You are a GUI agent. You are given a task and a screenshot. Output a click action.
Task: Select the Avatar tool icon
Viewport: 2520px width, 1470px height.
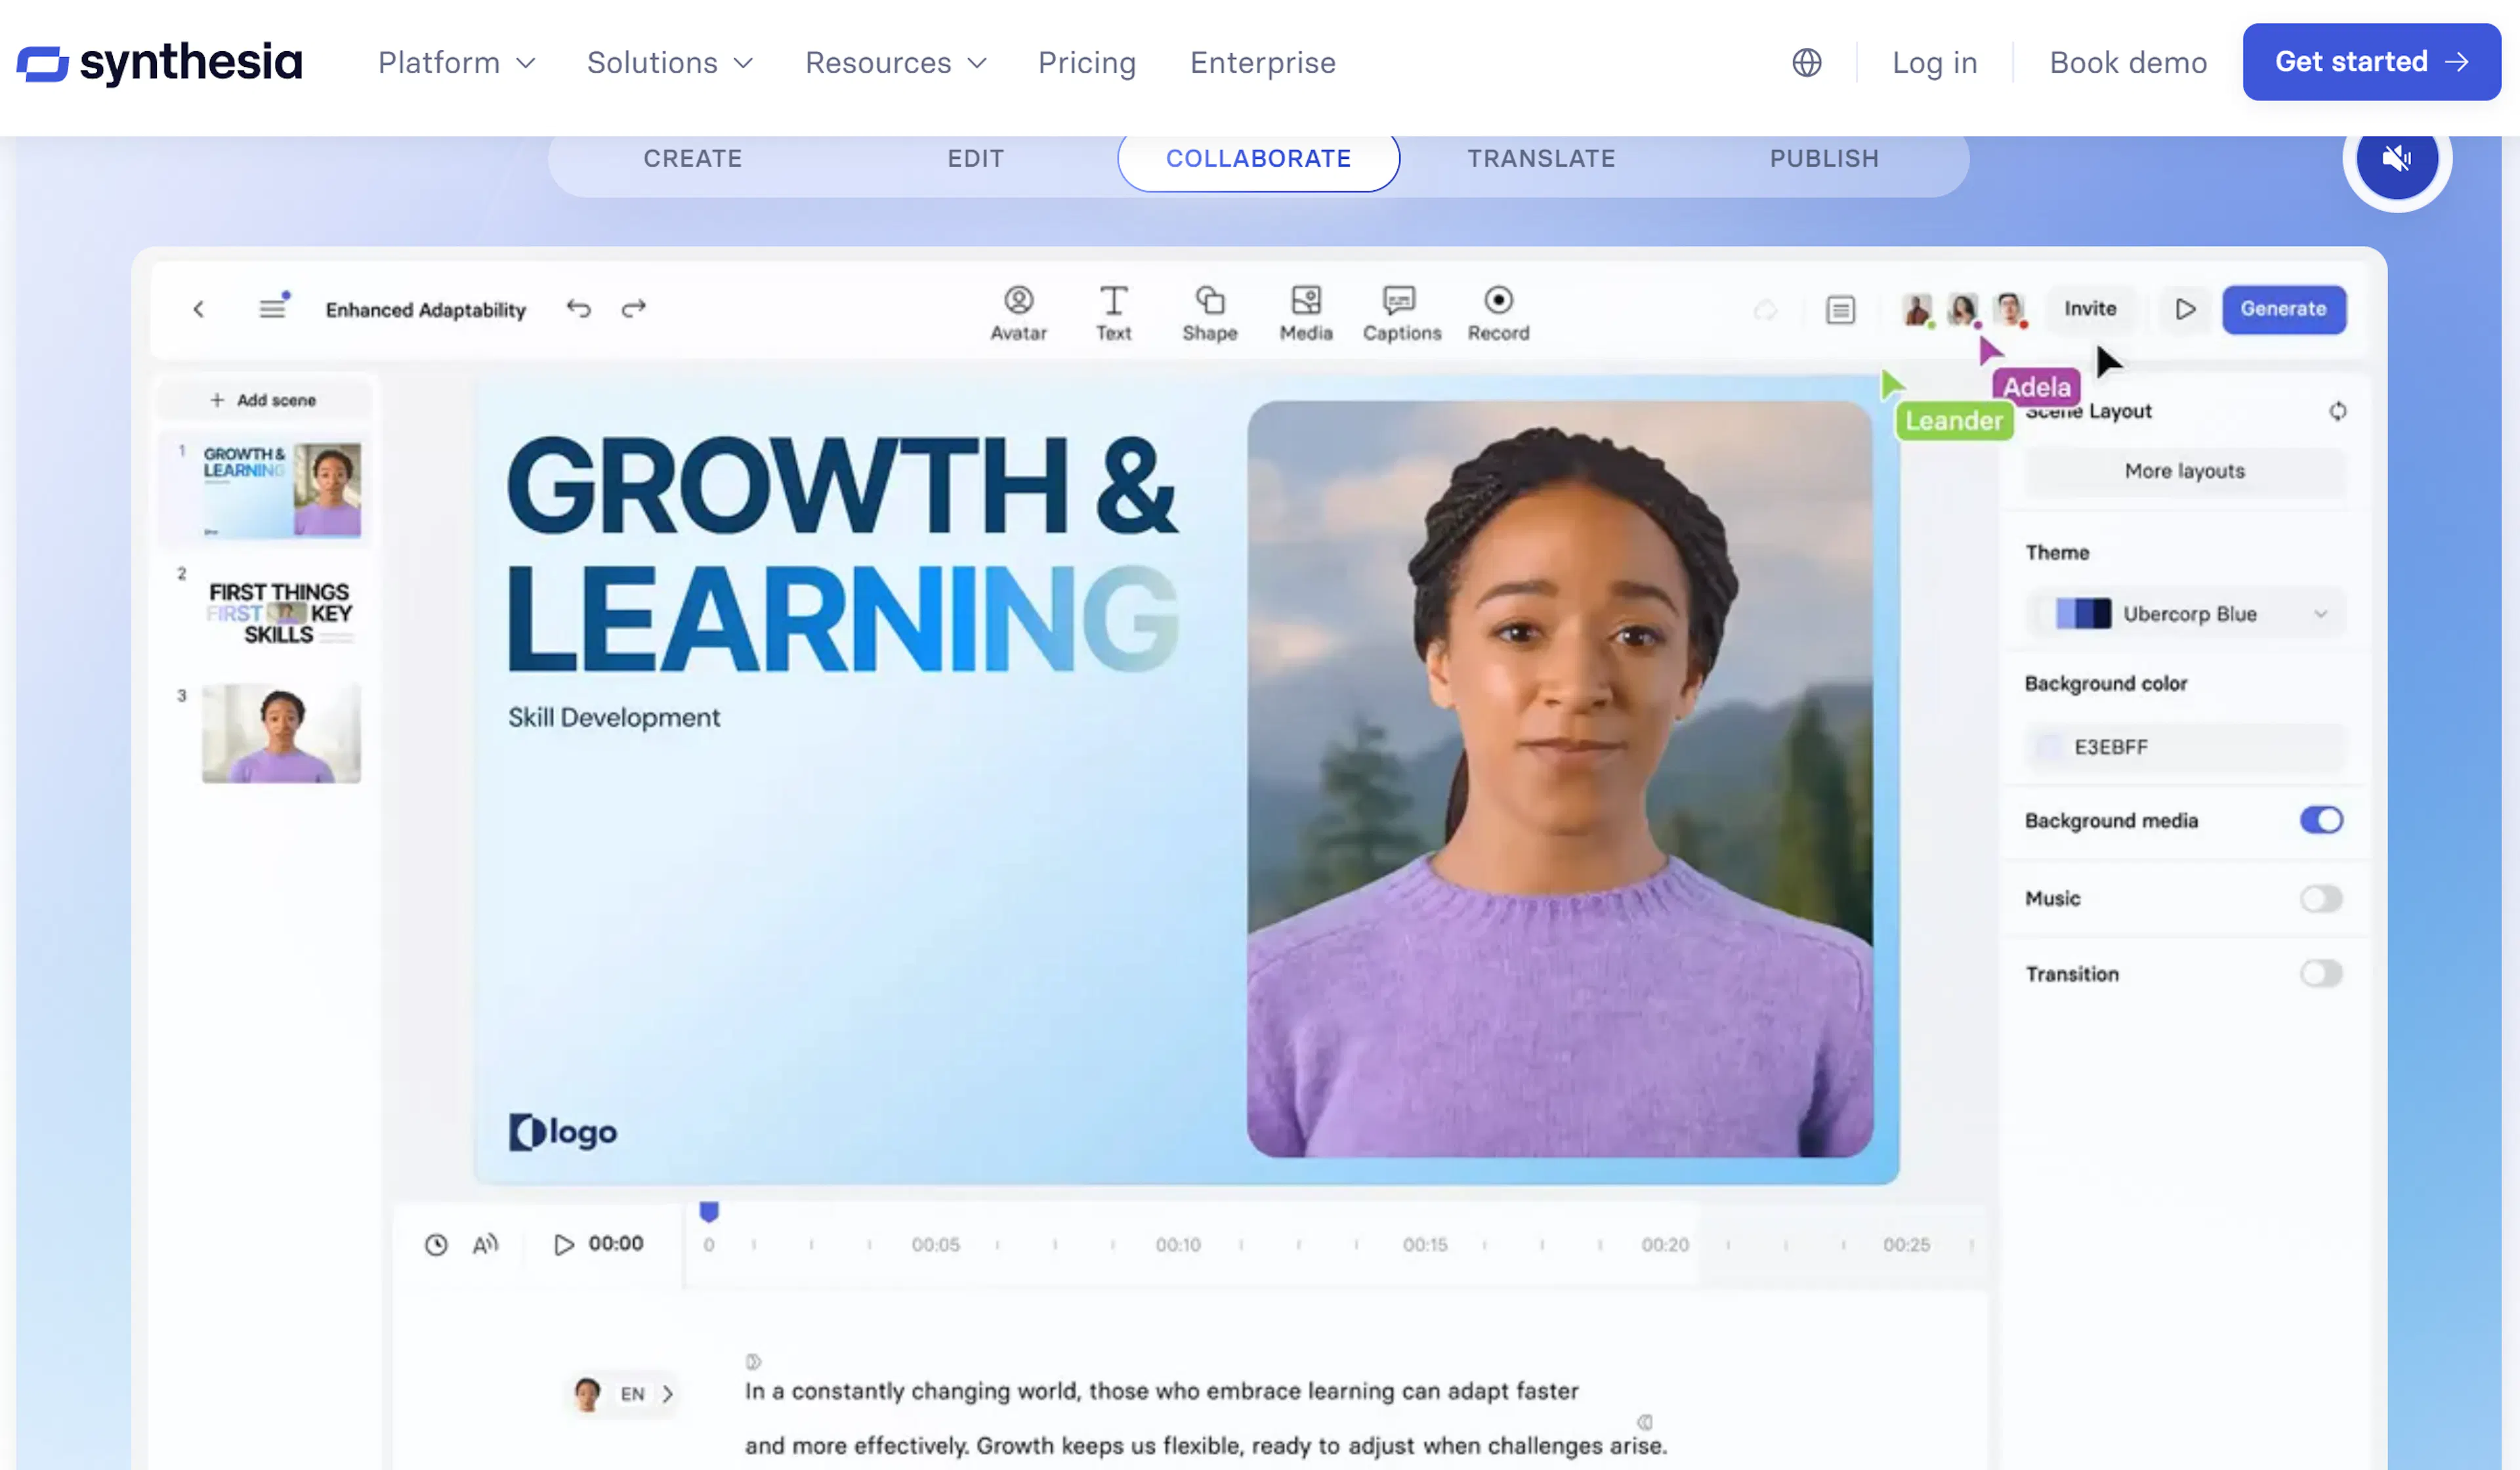(1018, 300)
